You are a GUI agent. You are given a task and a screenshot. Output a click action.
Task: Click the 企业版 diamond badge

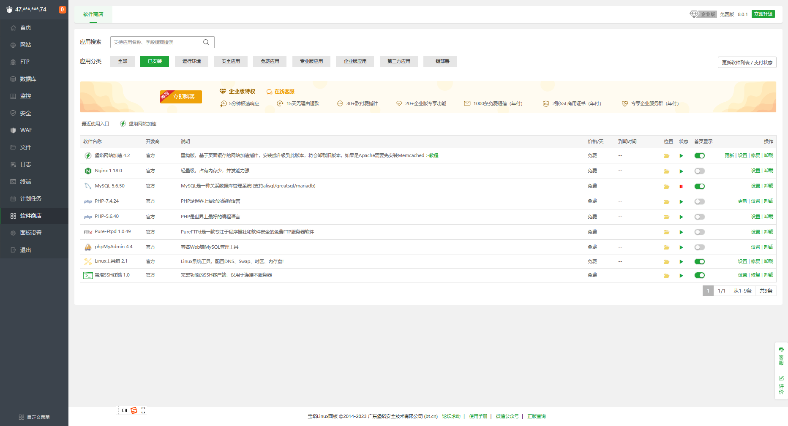pos(703,14)
